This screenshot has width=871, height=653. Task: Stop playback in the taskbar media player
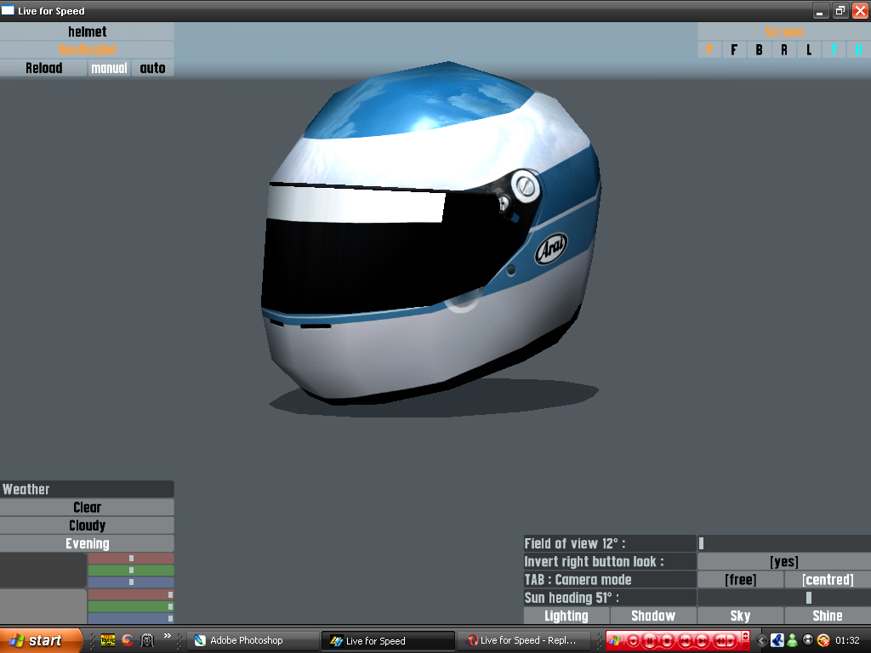667,640
